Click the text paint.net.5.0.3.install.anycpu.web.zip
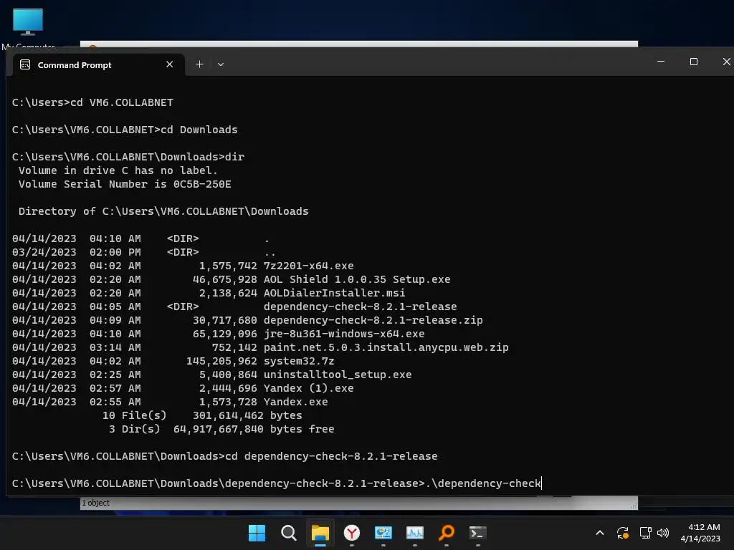Viewport: 734px width, 550px height. [x=386, y=347]
